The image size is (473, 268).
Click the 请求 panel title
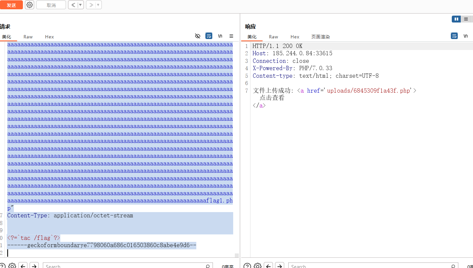(x=5, y=26)
